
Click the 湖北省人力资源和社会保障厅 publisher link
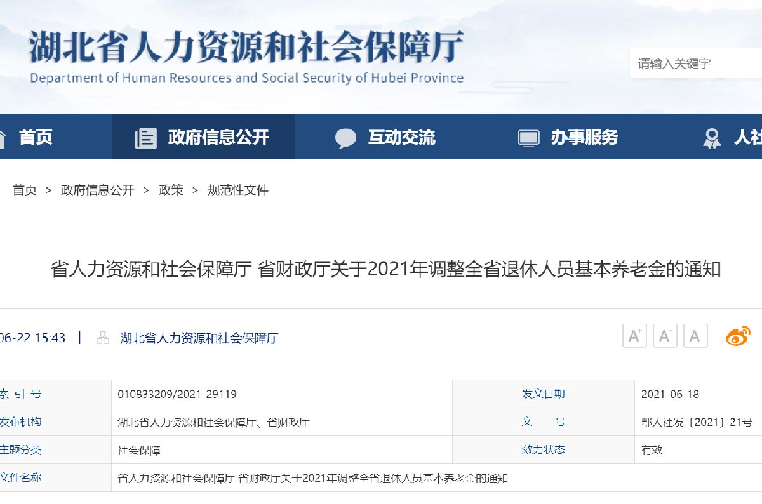click(x=199, y=338)
